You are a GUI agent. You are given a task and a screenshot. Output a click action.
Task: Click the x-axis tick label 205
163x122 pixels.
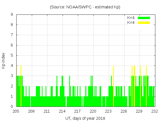[16, 111]
